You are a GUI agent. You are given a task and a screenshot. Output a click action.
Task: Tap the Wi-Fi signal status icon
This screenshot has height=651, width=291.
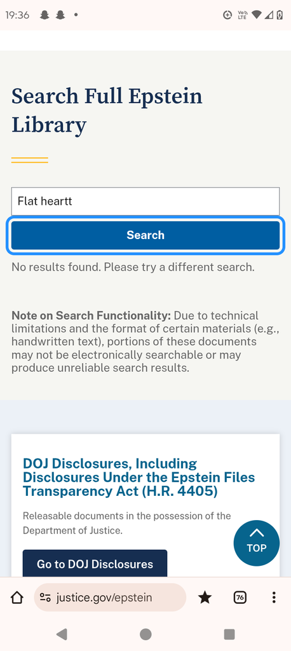click(x=256, y=15)
